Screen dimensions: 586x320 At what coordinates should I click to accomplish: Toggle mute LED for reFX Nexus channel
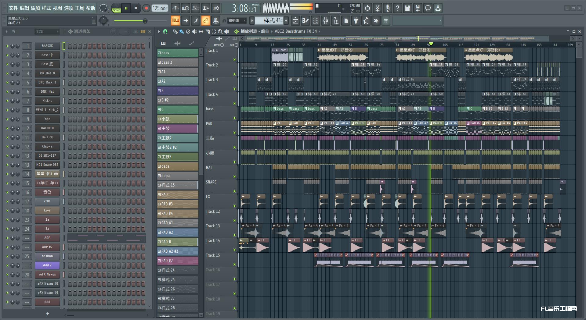[x=7, y=275]
